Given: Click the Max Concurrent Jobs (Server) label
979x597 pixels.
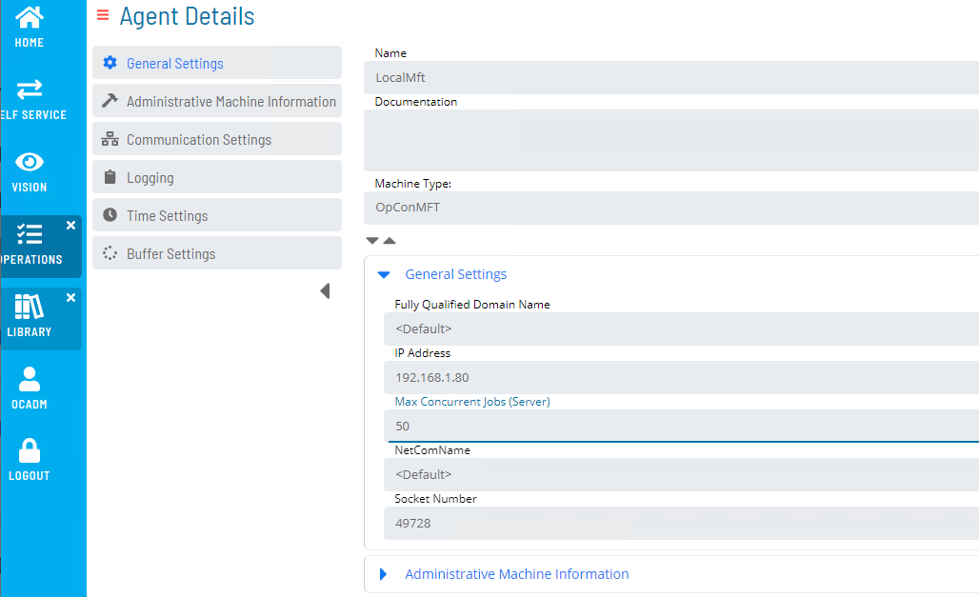Looking at the screenshot, I should 472,402.
